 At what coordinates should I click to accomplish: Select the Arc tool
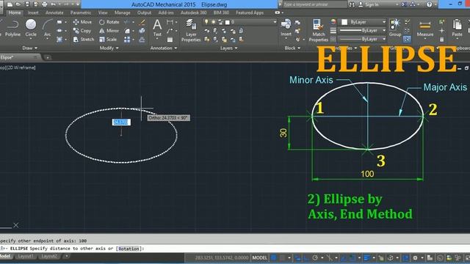(x=47, y=29)
